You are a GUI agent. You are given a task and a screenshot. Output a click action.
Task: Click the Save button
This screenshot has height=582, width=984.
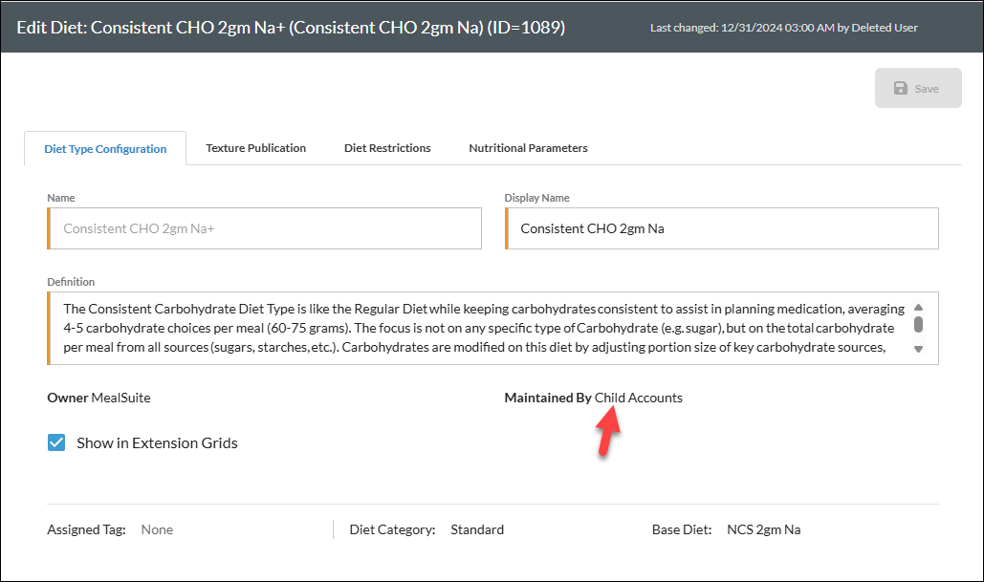[917, 89]
